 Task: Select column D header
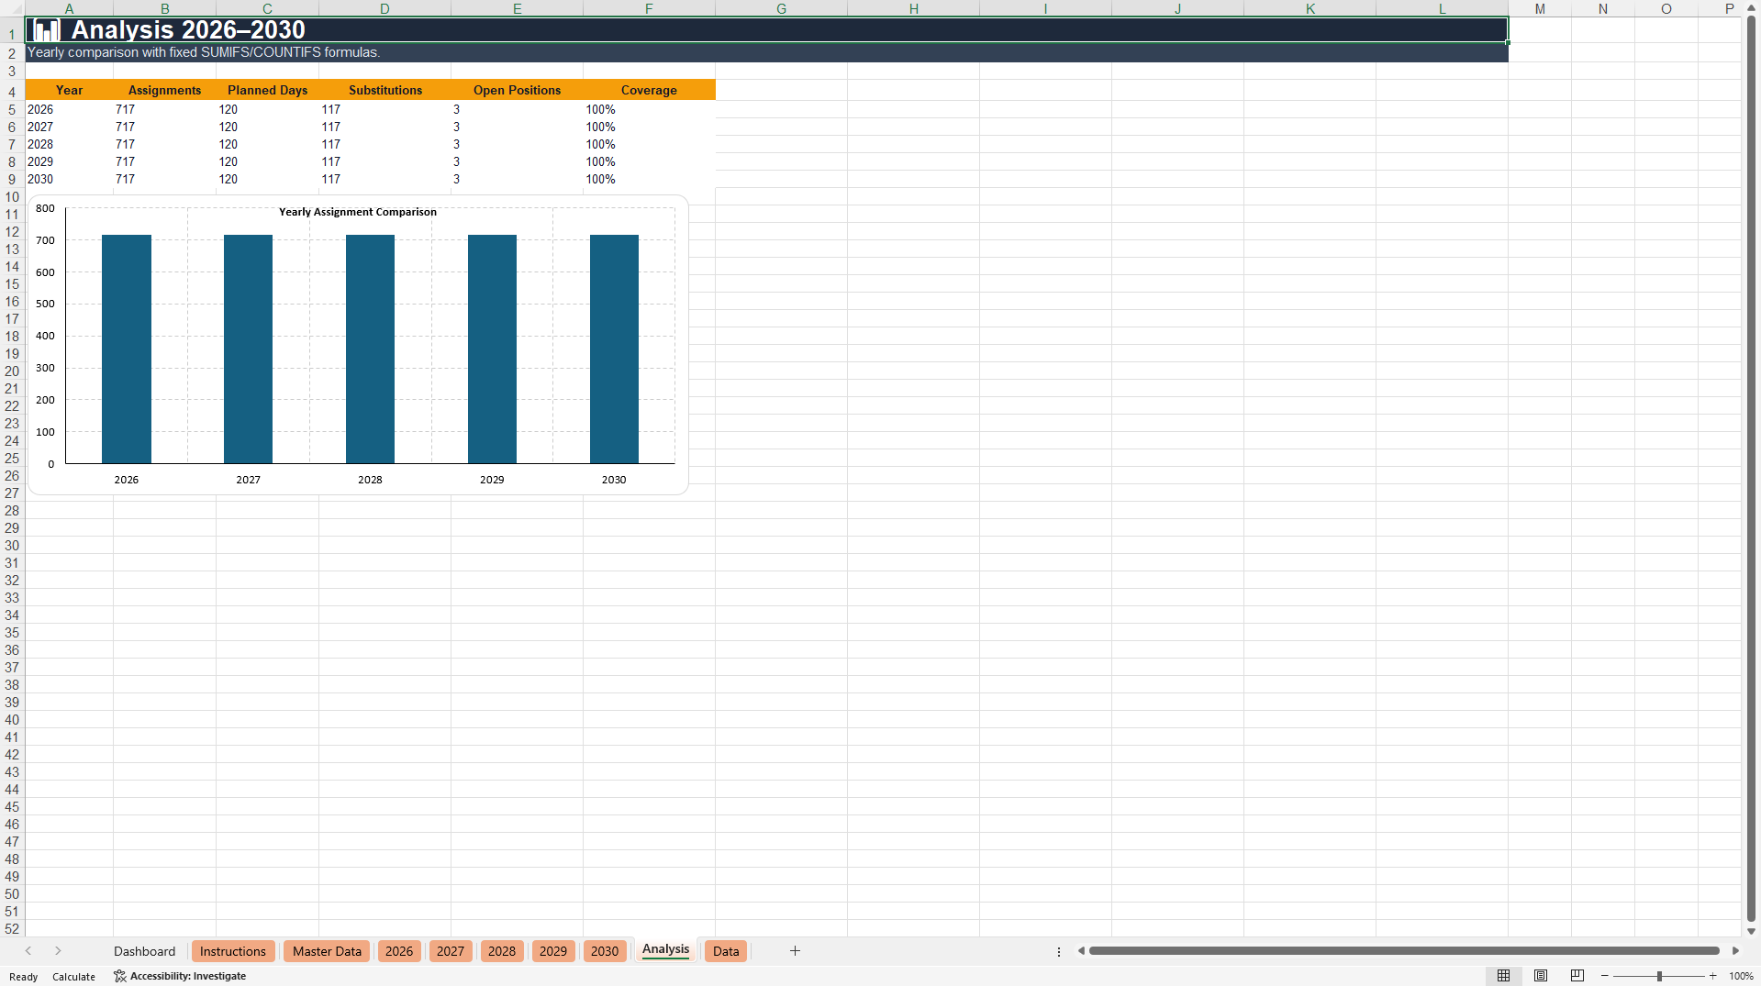tap(385, 8)
